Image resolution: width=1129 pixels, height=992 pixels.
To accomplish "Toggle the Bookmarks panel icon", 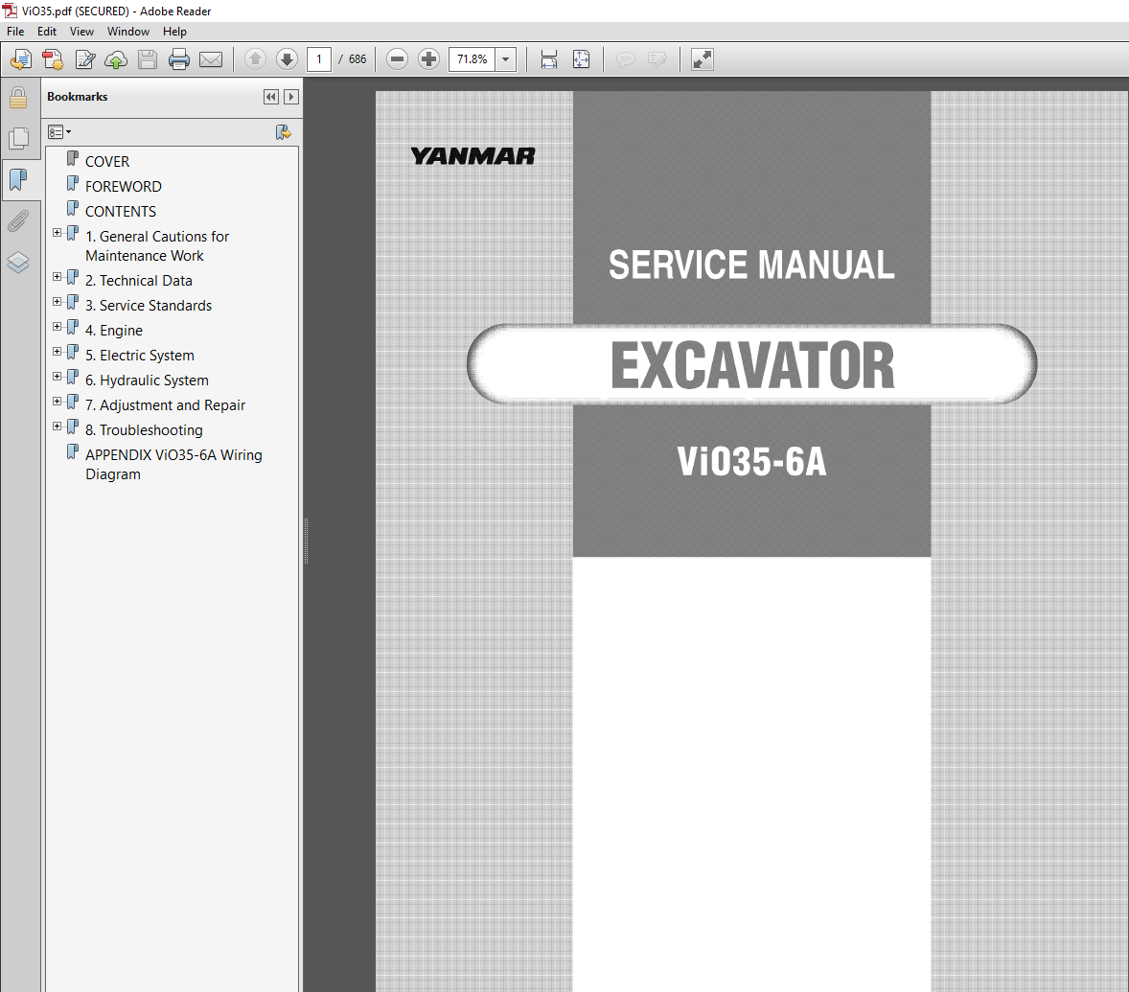I will pos(18,179).
